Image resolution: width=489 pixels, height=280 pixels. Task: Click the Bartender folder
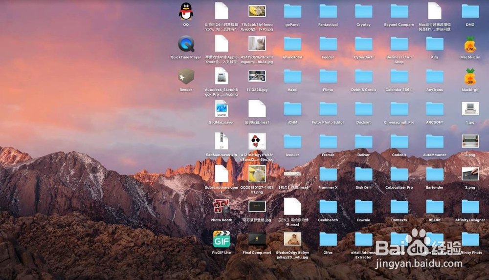point(434,174)
